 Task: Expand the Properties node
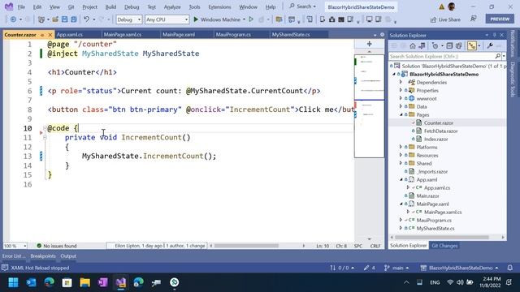401,90
